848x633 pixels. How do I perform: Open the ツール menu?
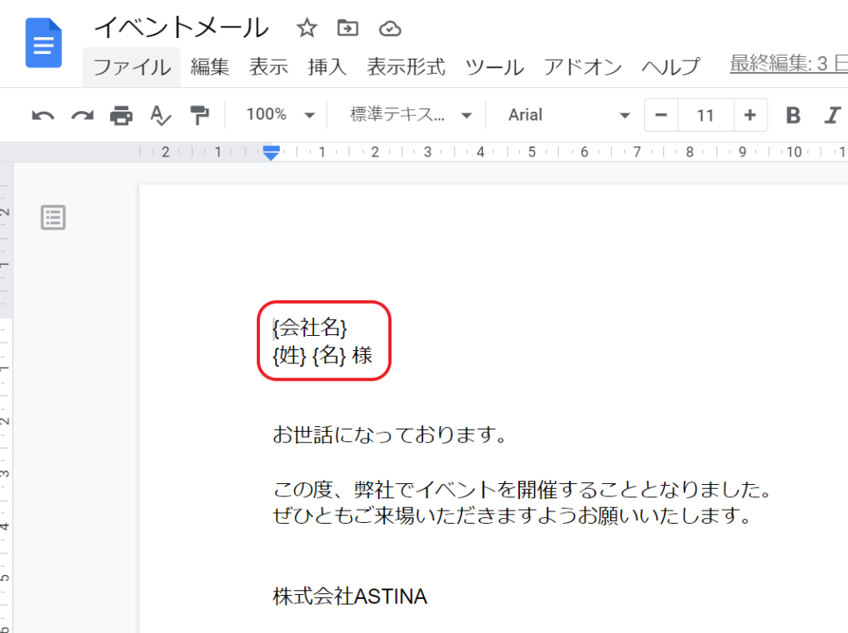494,67
